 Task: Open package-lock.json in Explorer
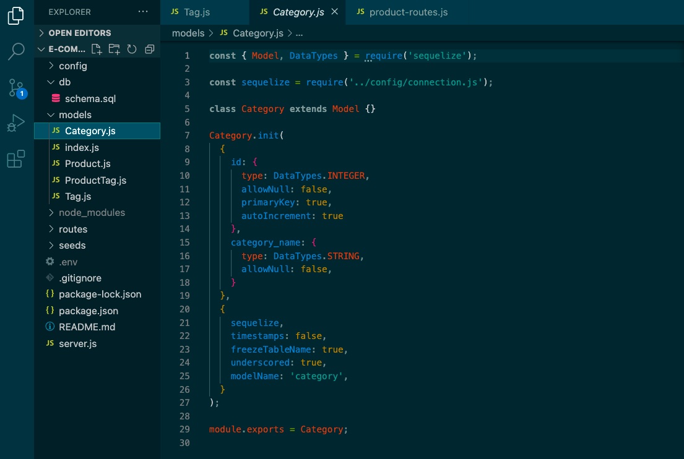pos(97,294)
